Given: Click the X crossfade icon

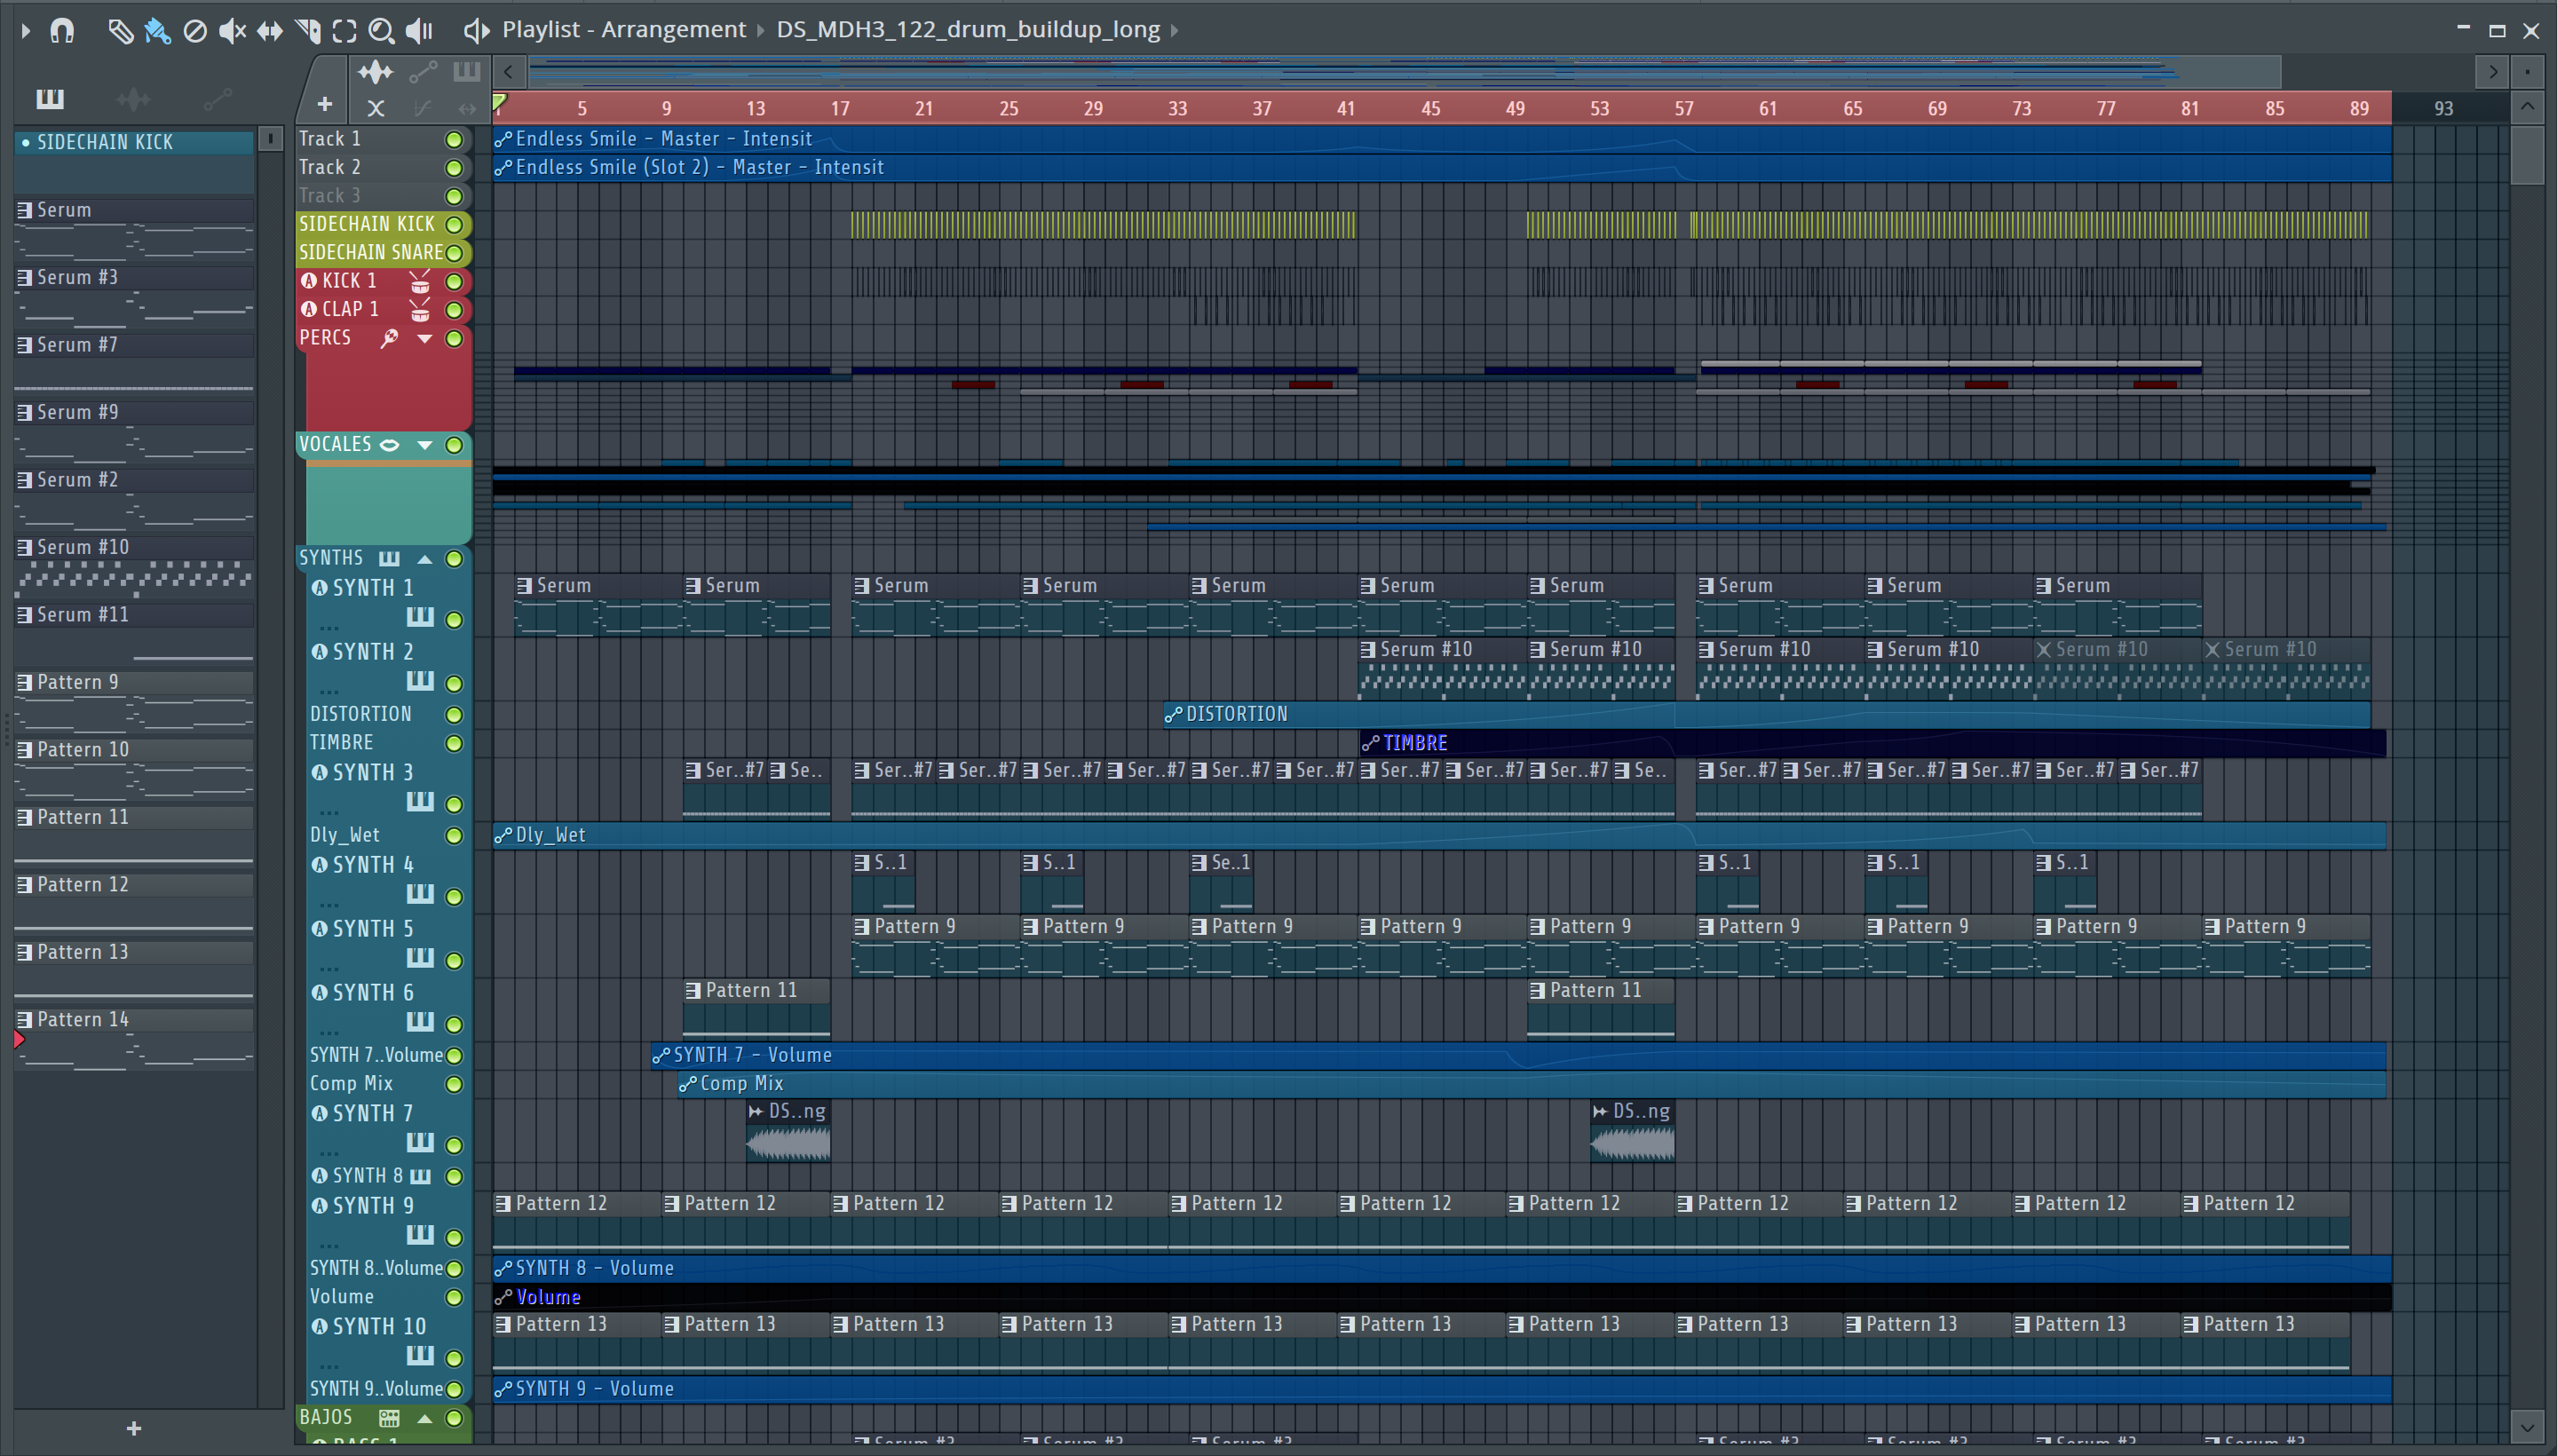Looking at the screenshot, I should tap(376, 107).
